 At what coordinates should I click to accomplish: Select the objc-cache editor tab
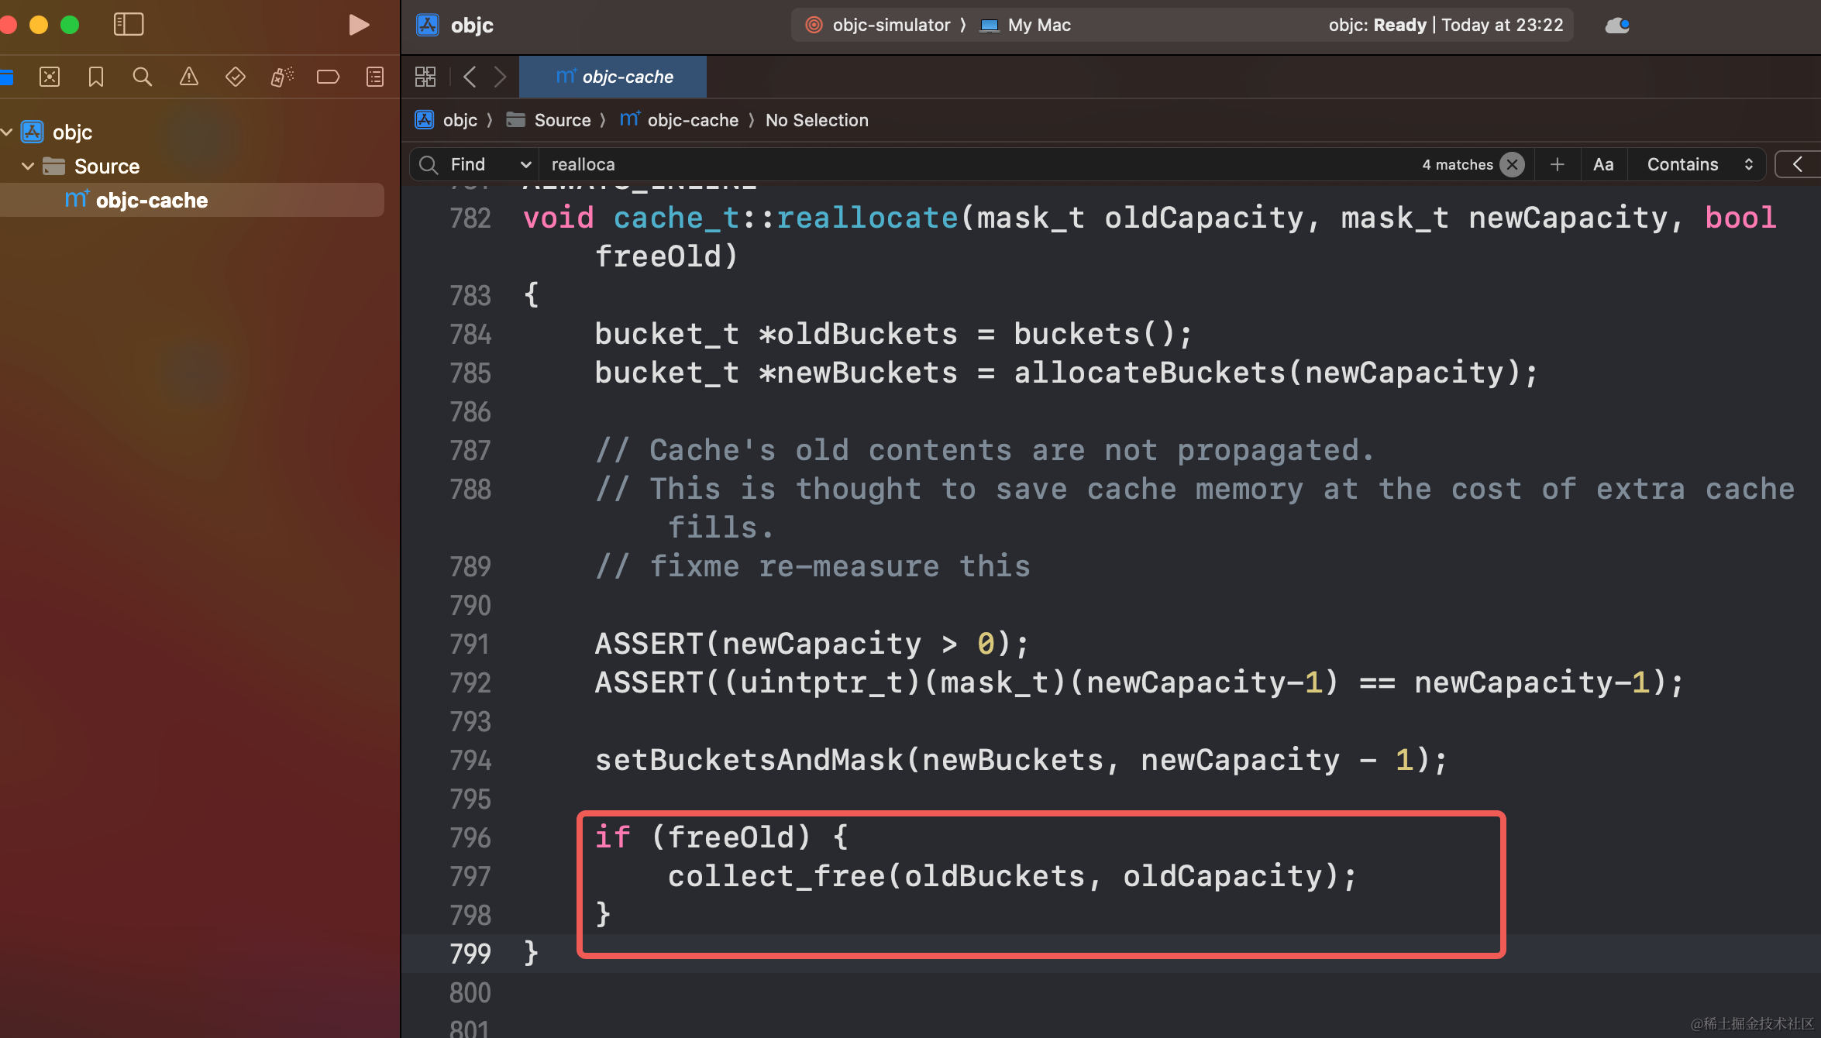[x=613, y=77]
